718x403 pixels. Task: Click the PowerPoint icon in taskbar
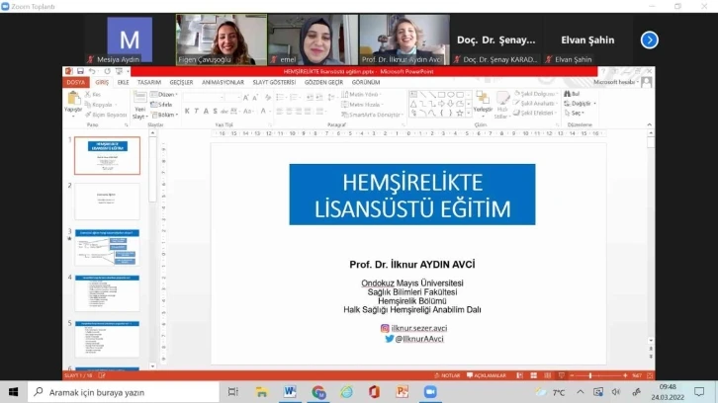click(402, 392)
